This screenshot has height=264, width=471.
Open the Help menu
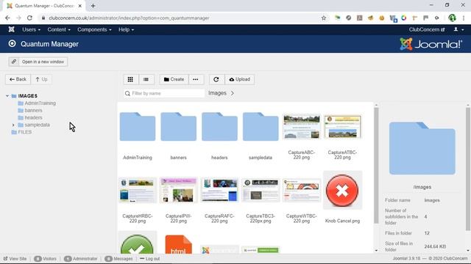click(x=126, y=29)
